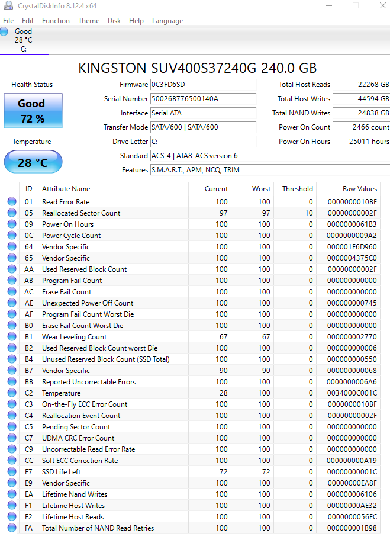
Task: Click the ID column header
Action: point(28,188)
